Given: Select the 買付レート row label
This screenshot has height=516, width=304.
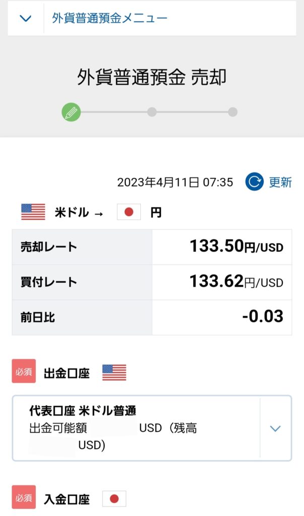Looking at the screenshot, I should coord(49,282).
